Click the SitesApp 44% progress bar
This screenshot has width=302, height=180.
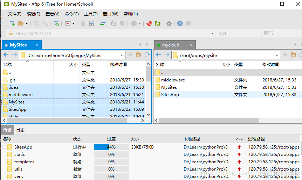point(111,147)
